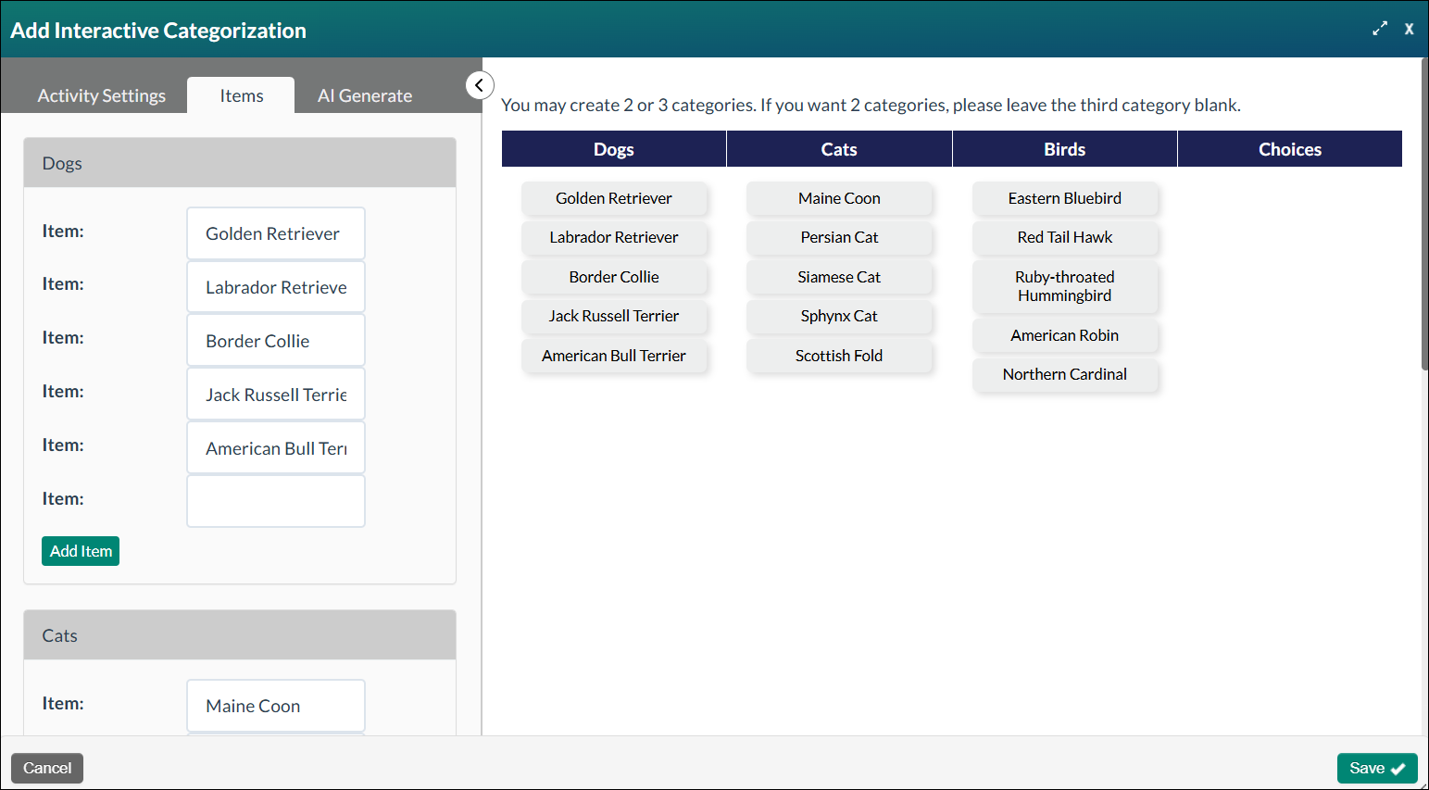Viewport: 1429px width, 790px height.
Task: Expand the dialog to fullscreen
Action: click(1379, 29)
